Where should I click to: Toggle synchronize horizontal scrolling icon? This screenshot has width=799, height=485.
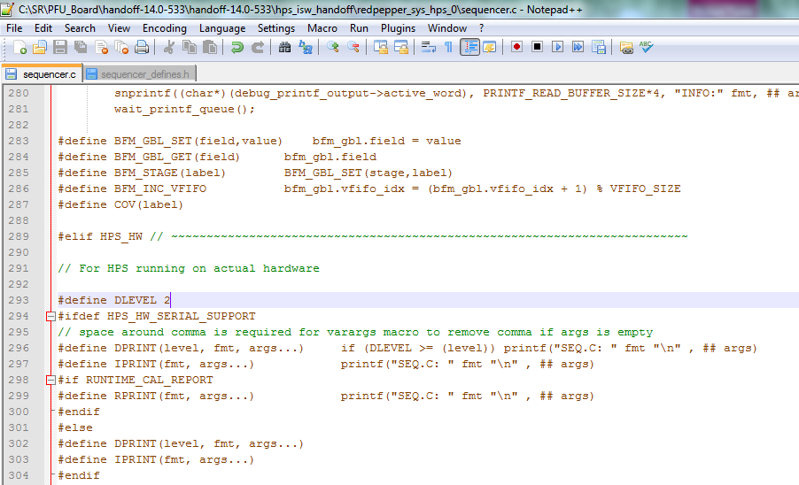401,47
